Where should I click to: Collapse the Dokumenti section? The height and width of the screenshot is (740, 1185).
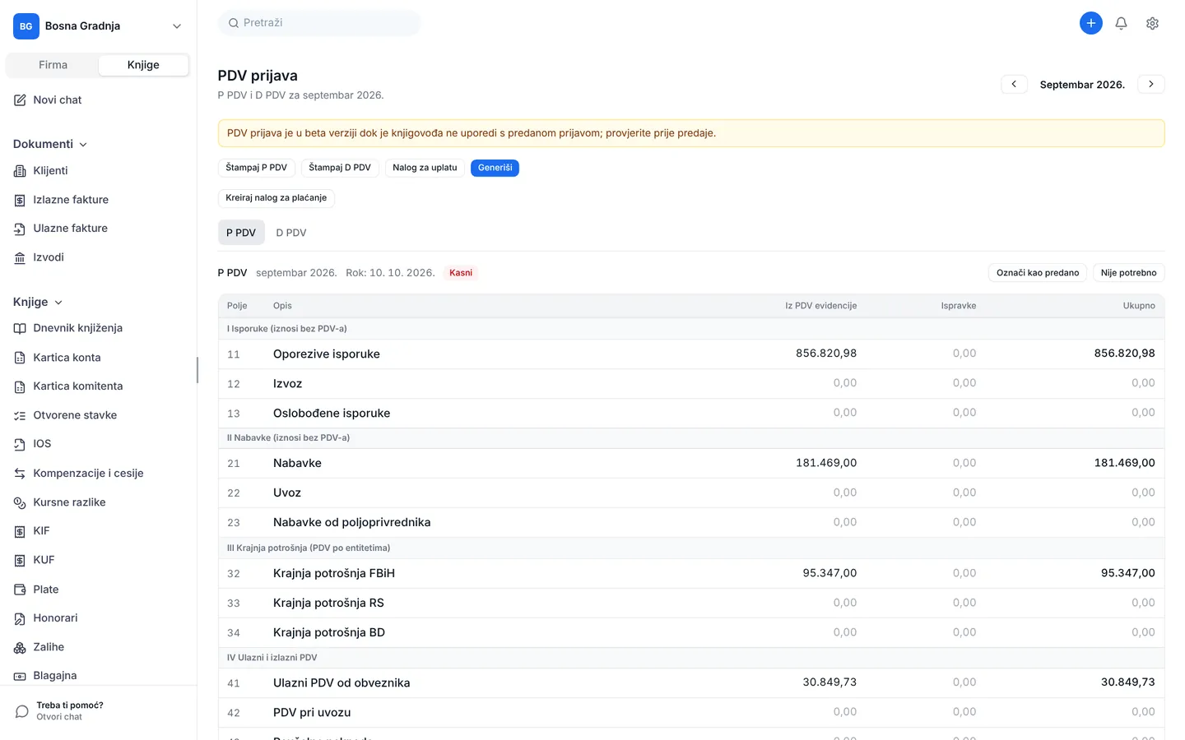click(x=50, y=144)
